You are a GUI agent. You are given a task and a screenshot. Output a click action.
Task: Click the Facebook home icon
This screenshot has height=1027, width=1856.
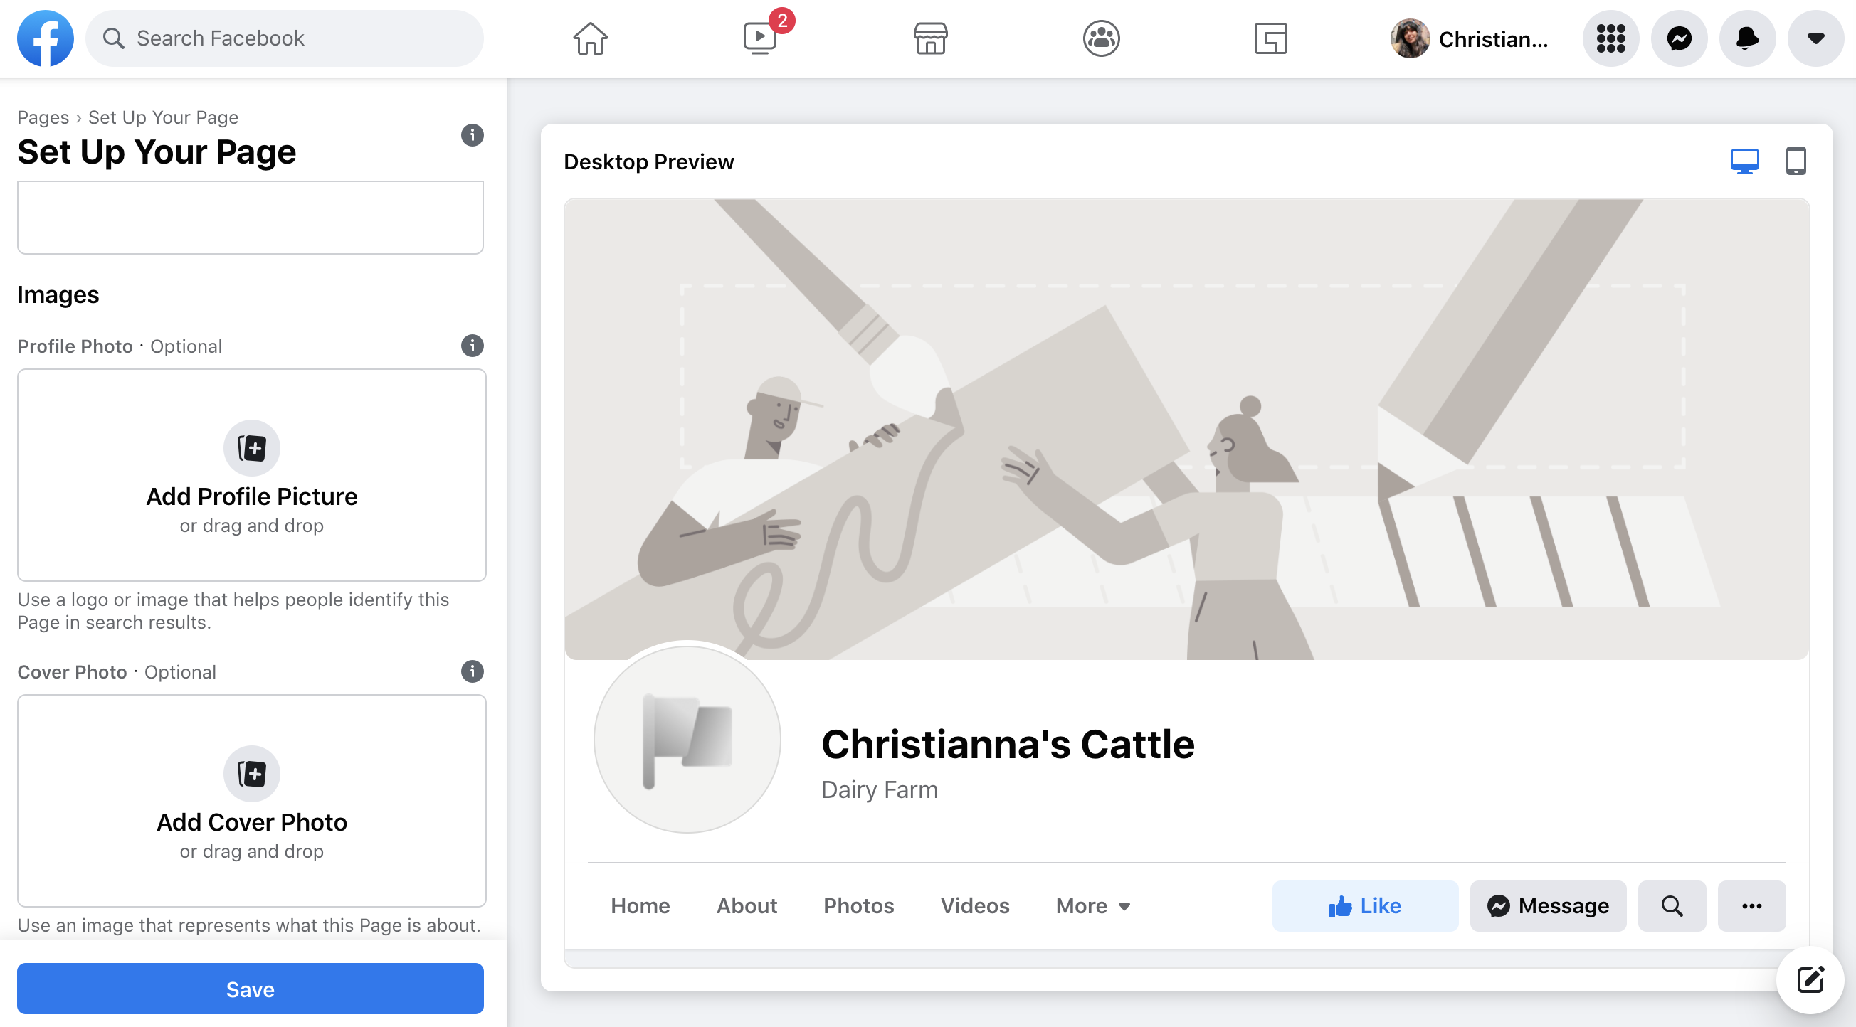589,38
